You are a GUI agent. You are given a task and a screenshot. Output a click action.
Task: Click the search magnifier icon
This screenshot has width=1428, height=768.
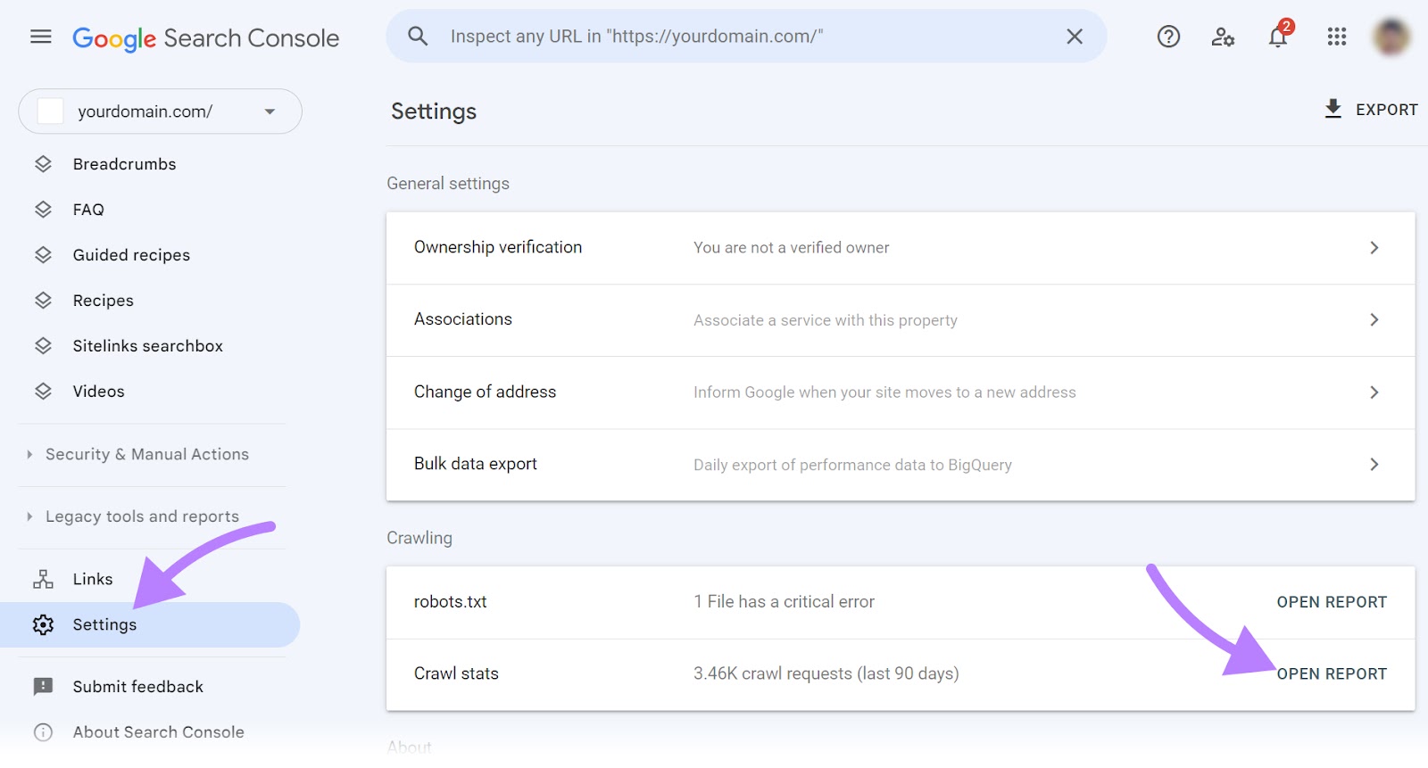click(418, 37)
